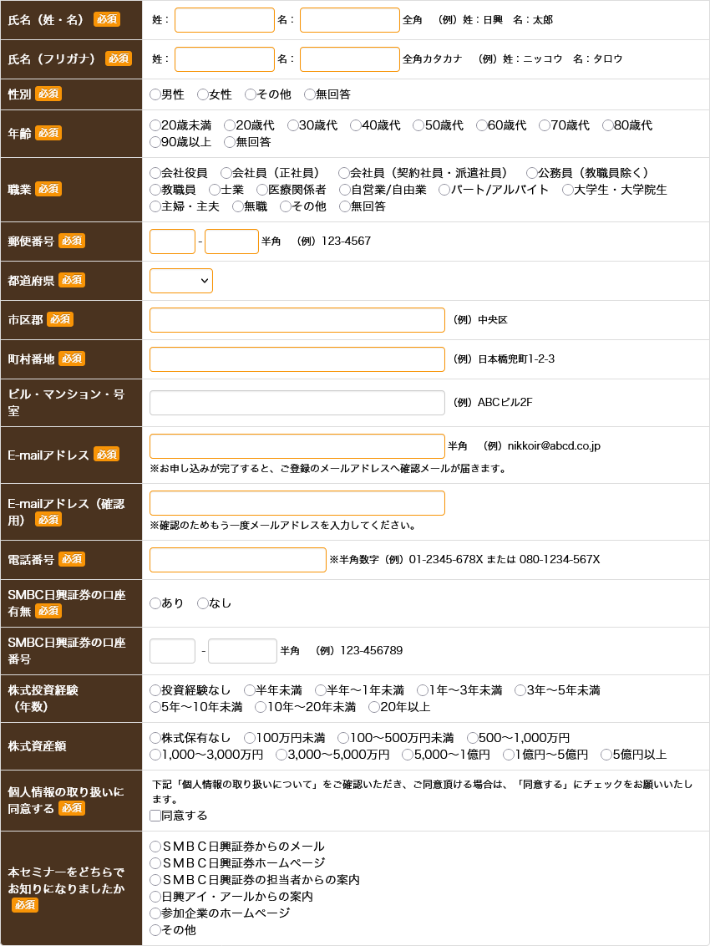Image resolution: width=710 pixels, height=946 pixels.
Task: Click the 市区郡 input field
Action: coord(297,320)
